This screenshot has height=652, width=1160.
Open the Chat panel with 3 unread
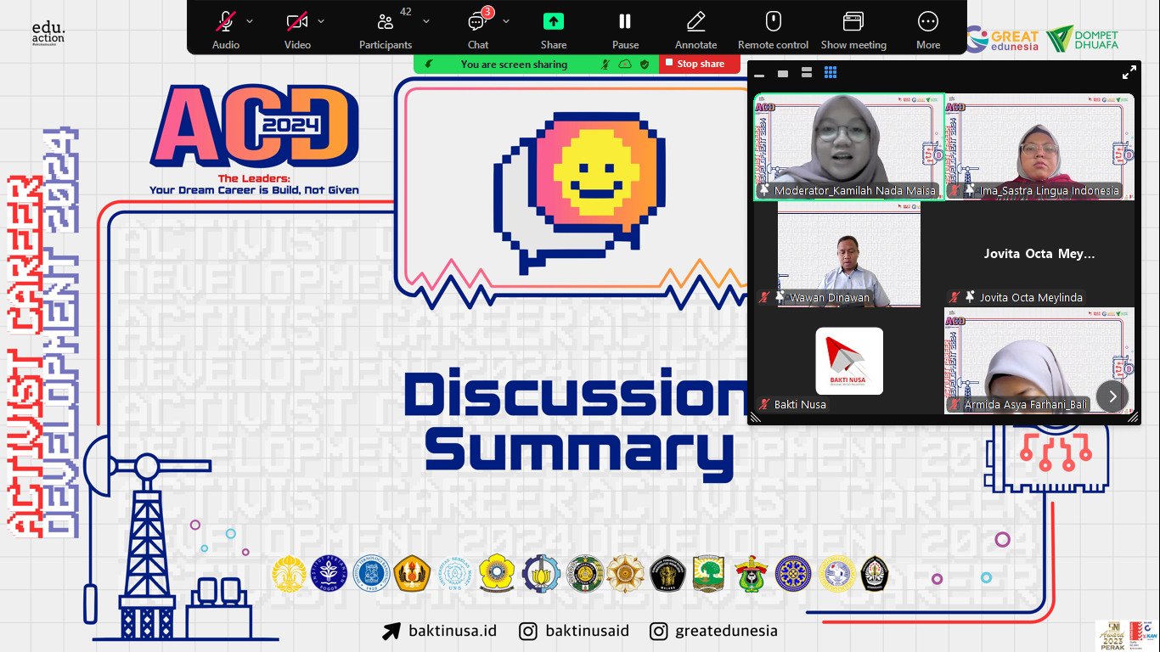coord(477,28)
